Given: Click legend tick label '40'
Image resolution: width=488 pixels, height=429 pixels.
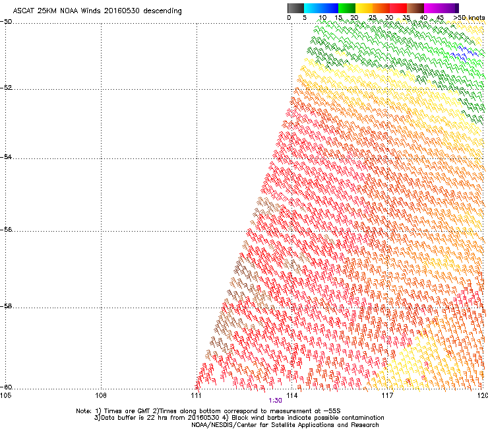Looking at the screenshot, I should [423, 18].
